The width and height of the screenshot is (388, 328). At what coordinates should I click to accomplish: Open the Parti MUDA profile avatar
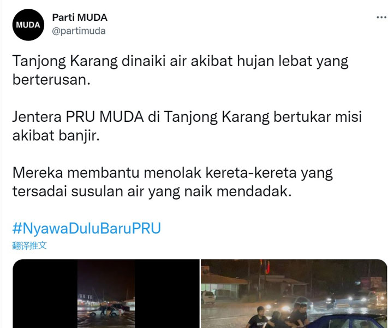(x=28, y=25)
